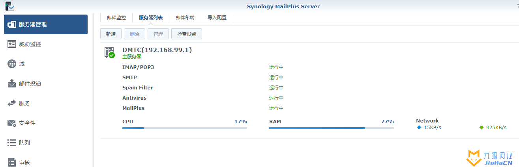This screenshot has width=519, height=167.
Task: Click the 服务 arrows icon
Action: tap(12, 103)
